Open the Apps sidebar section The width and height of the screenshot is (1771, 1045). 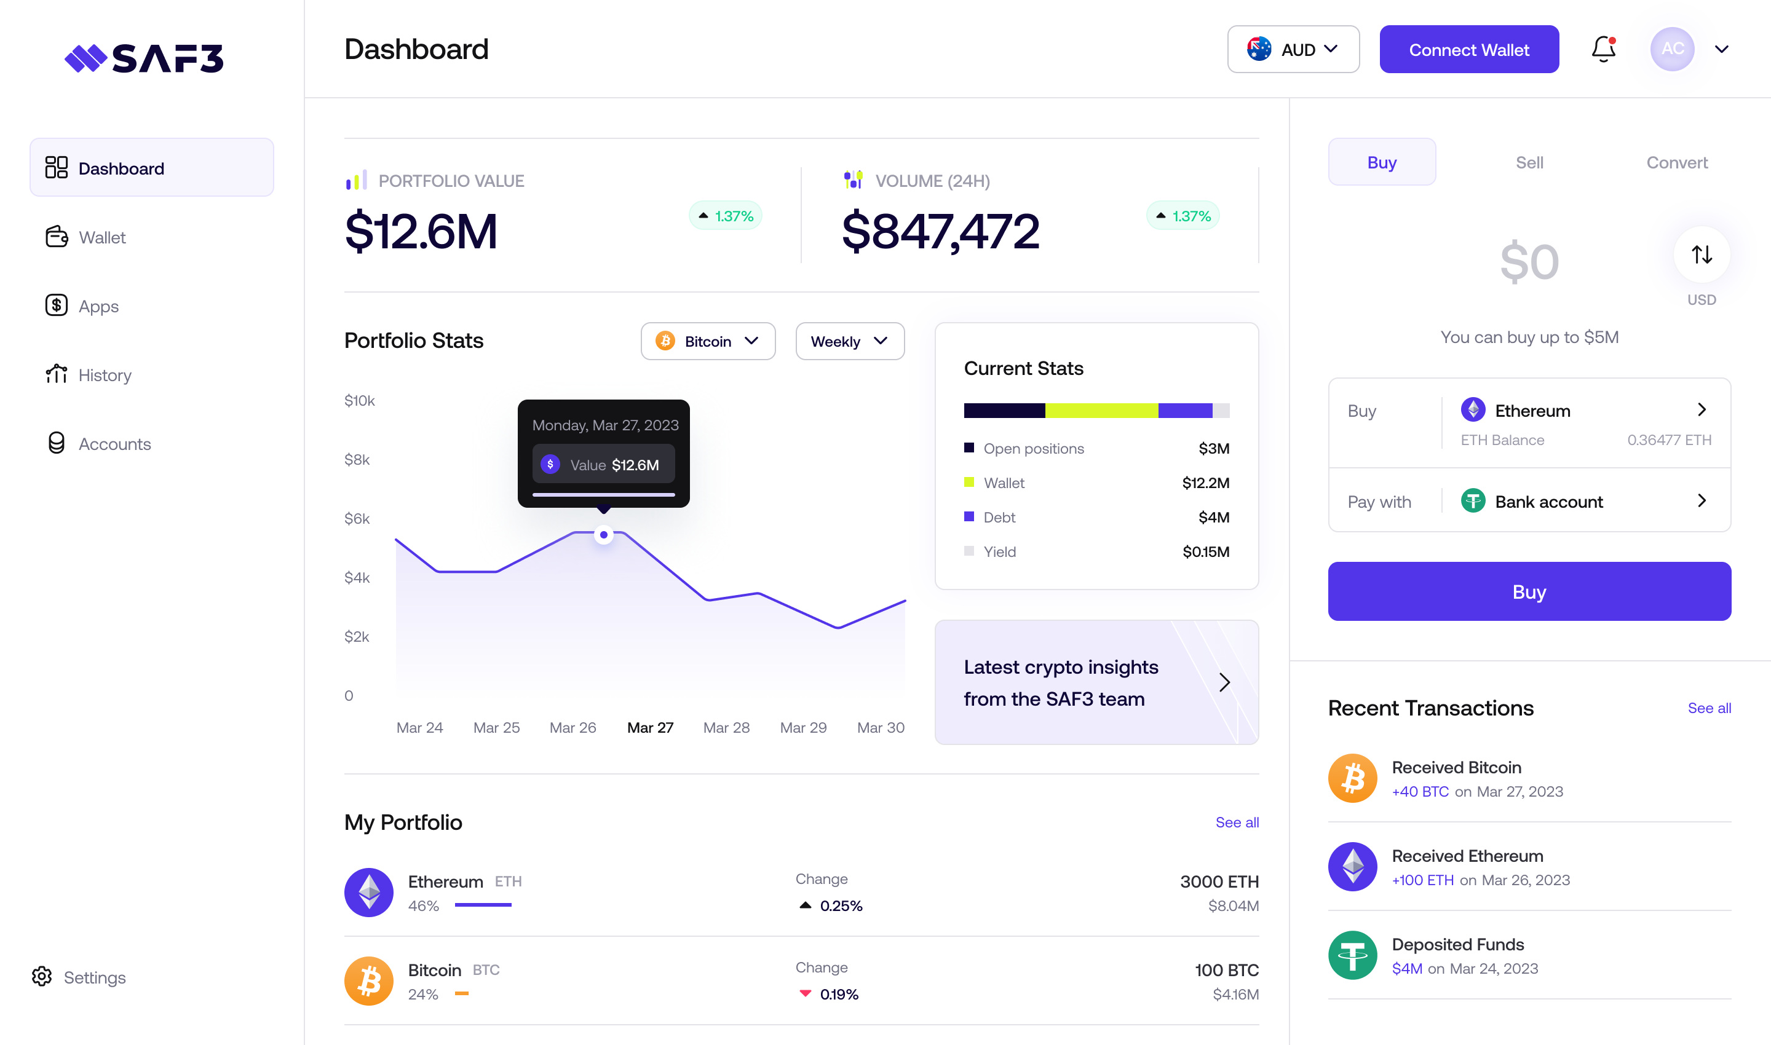click(x=98, y=306)
